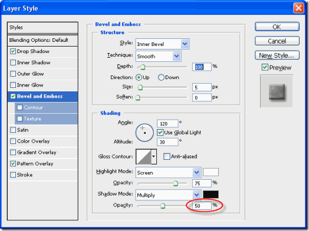Click the Depth slider handle
This screenshot has width=309, height=231.
coord(143,67)
